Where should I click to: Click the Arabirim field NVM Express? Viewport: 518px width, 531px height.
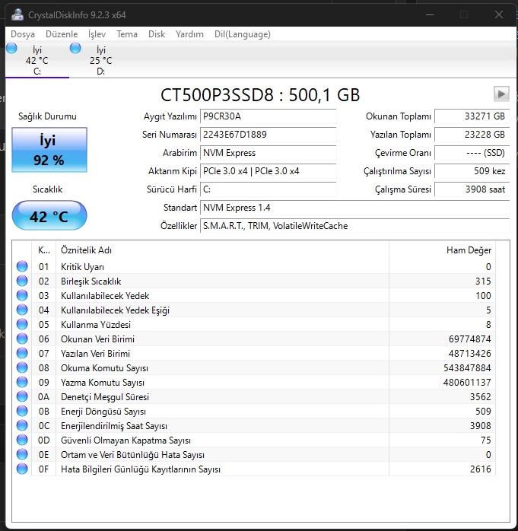point(269,153)
